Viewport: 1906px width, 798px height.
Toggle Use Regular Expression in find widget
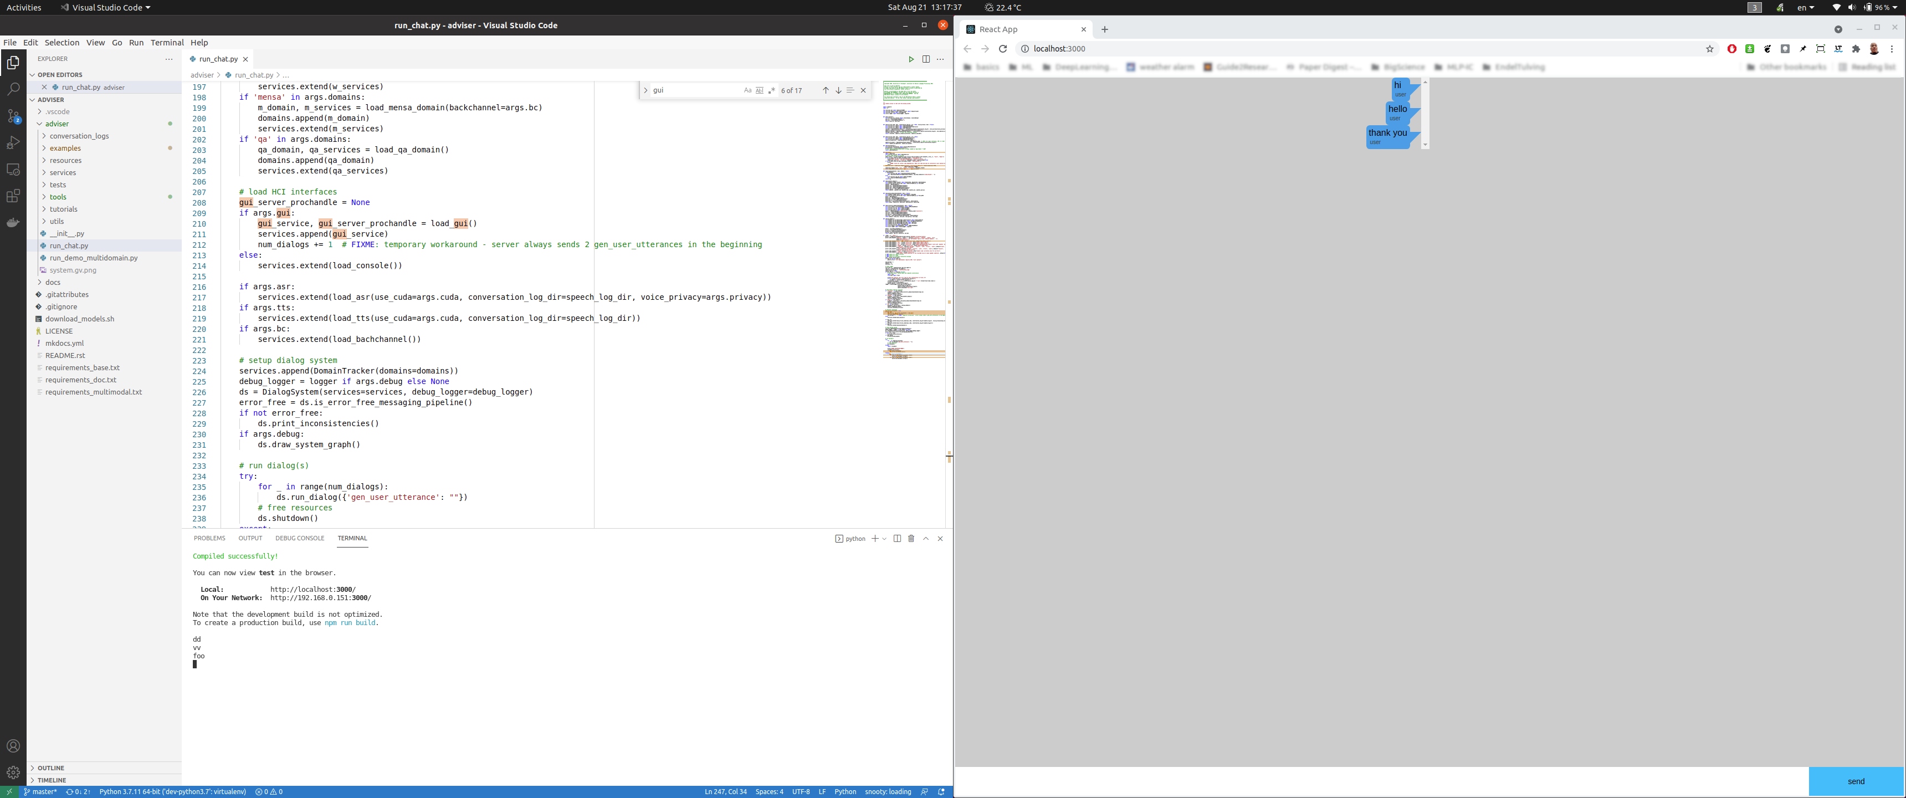click(x=772, y=90)
